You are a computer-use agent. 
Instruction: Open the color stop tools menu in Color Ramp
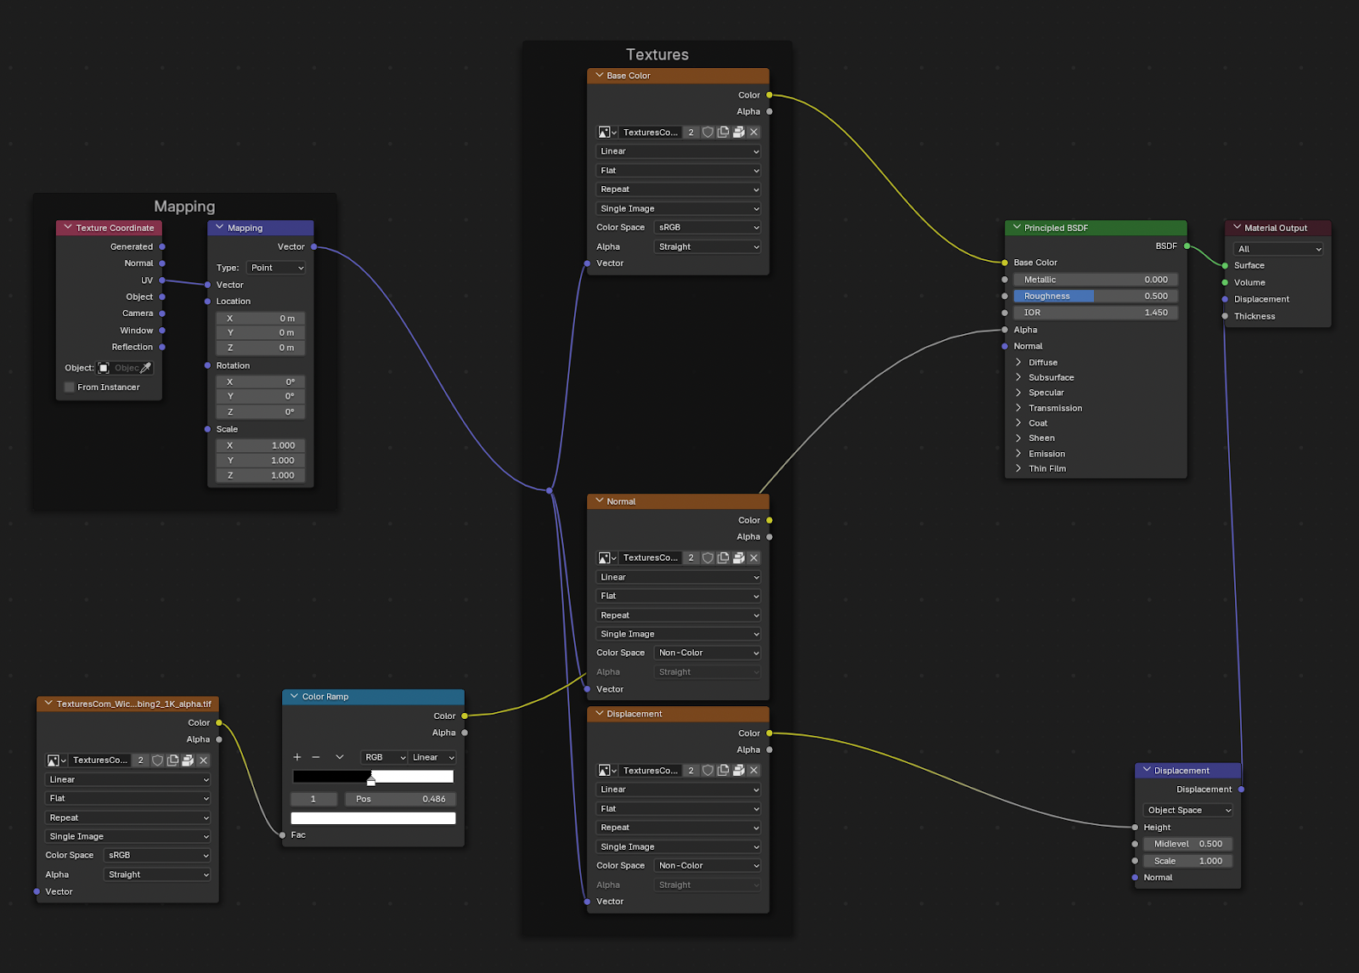[x=340, y=756]
